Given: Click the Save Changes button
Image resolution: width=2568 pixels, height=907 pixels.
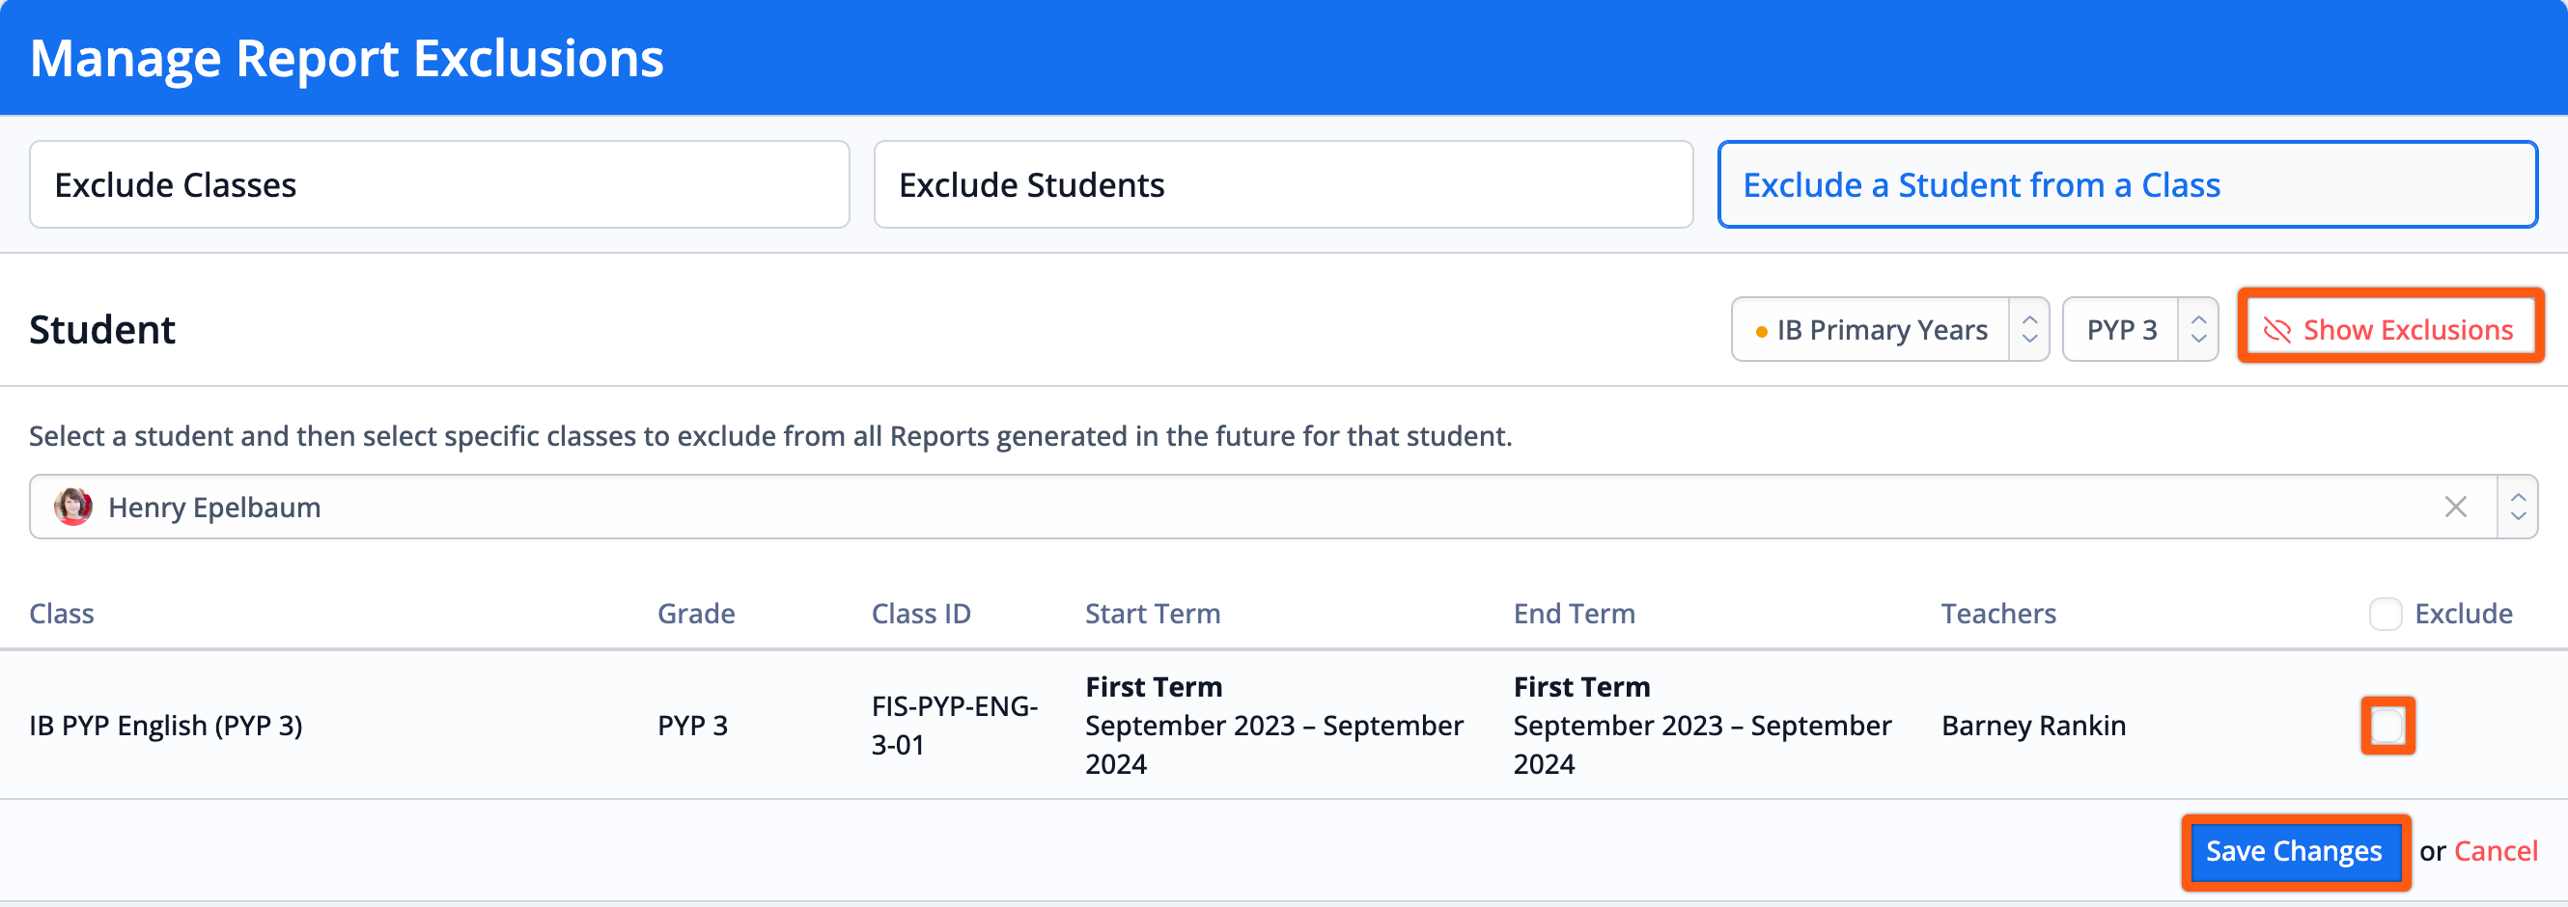Looking at the screenshot, I should [x=2295, y=852].
